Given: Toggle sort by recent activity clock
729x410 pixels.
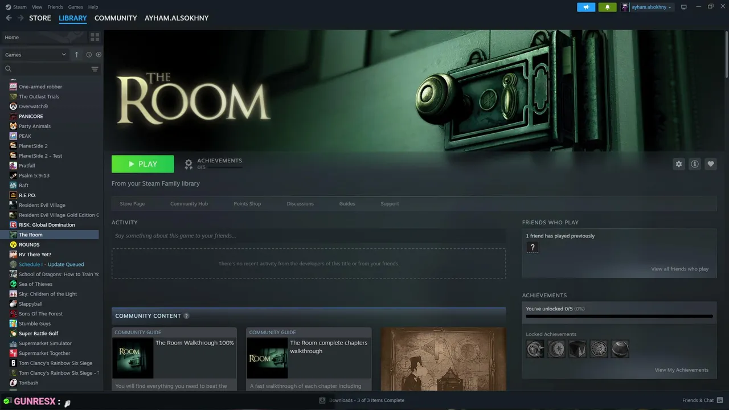Looking at the screenshot, I should (x=89, y=55).
